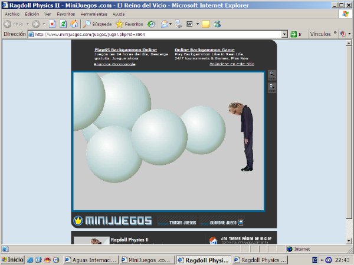354x265 pixels.
Task: Open the Back button history dropdown arrow
Action: click(x=27, y=24)
